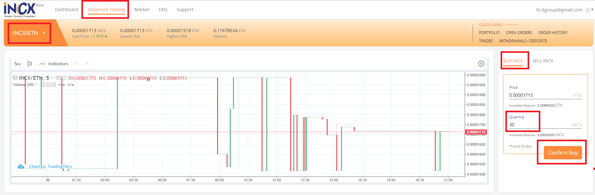This screenshot has height=195, width=595.
Task: Open the Market page
Action: click(x=142, y=10)
